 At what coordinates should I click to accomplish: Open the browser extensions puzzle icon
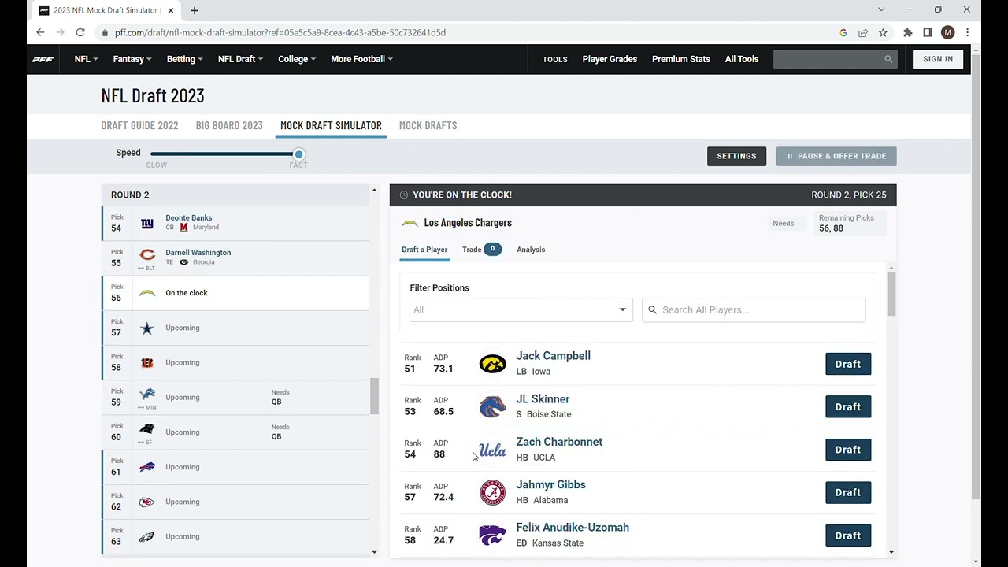click(x=907, y=32)
